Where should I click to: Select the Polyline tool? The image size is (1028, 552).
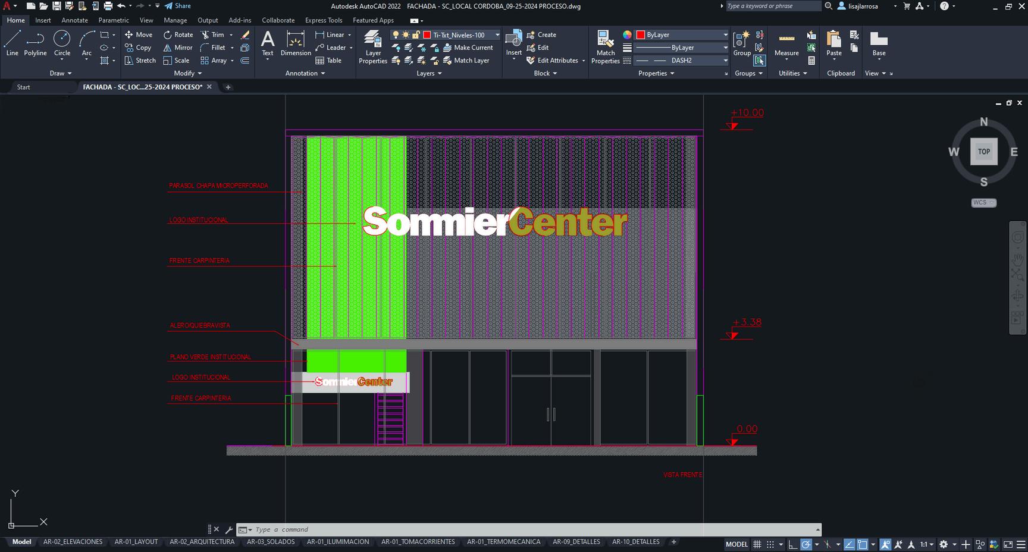(35, 43)
